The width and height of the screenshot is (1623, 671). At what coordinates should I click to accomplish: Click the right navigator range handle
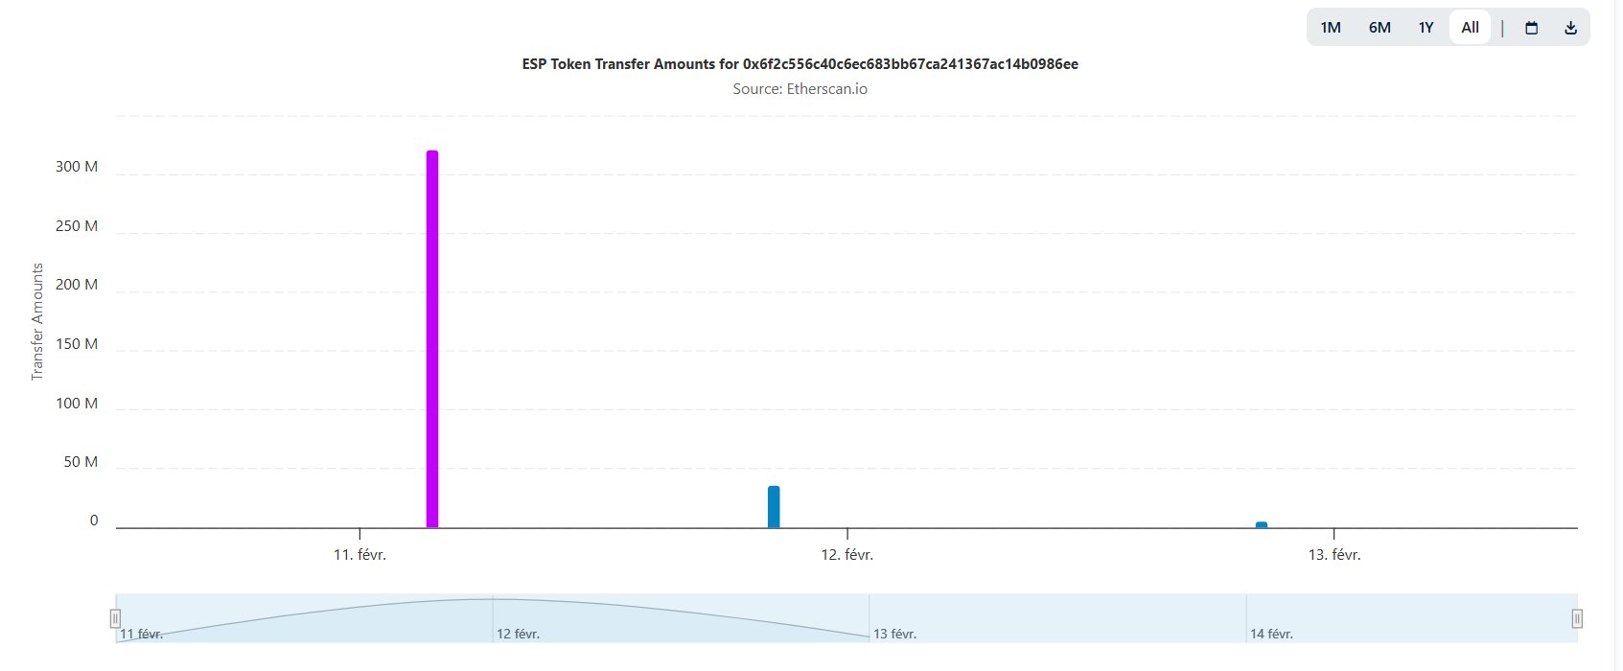pyautogui.click(x=1577, y=618)
